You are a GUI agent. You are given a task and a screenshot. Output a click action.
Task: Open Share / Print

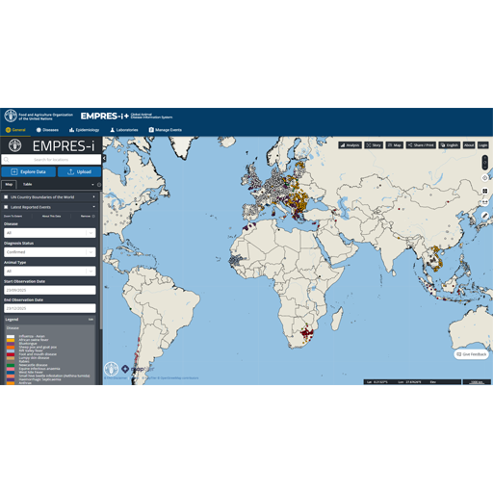421,145
